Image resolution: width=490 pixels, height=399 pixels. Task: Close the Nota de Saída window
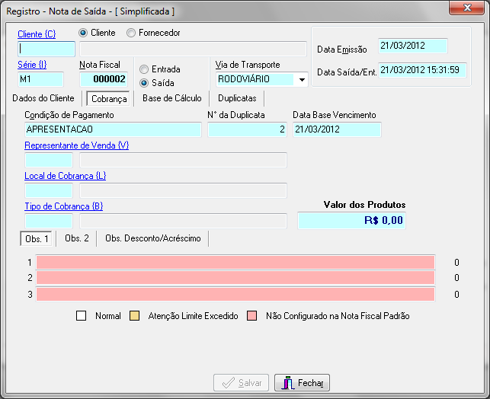point(466,8)
